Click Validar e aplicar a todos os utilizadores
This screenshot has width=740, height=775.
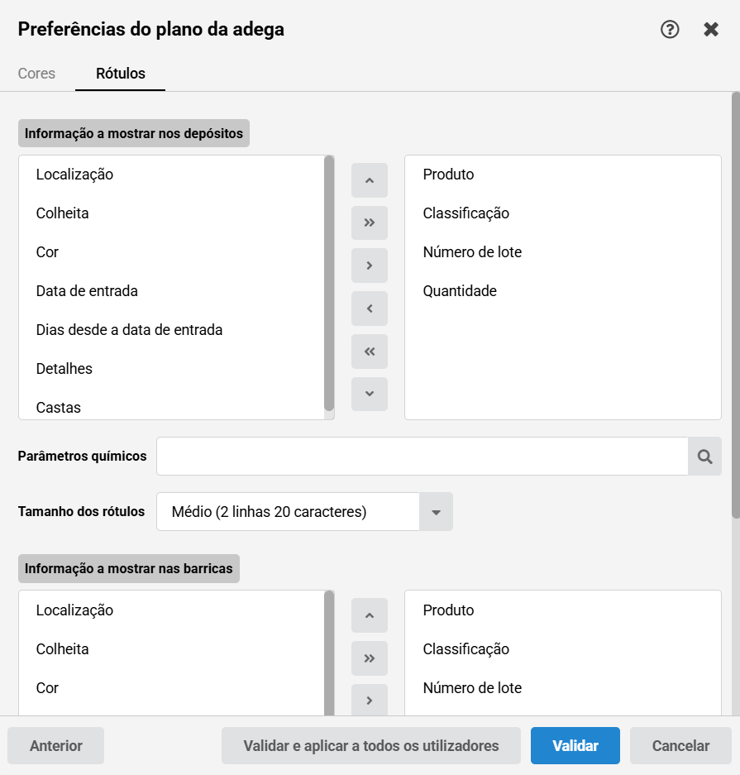click(x=371, y=745)
